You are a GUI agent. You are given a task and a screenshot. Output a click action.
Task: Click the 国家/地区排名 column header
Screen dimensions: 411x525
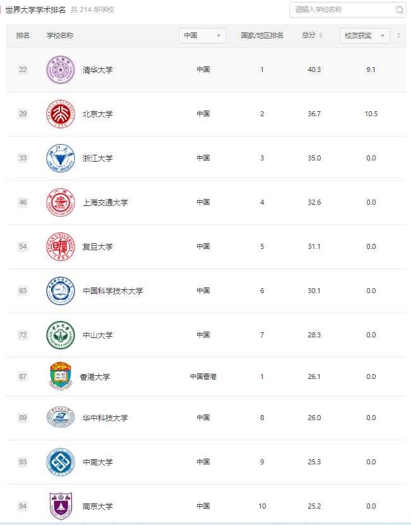pyautogui.click(x=262, y=36)
